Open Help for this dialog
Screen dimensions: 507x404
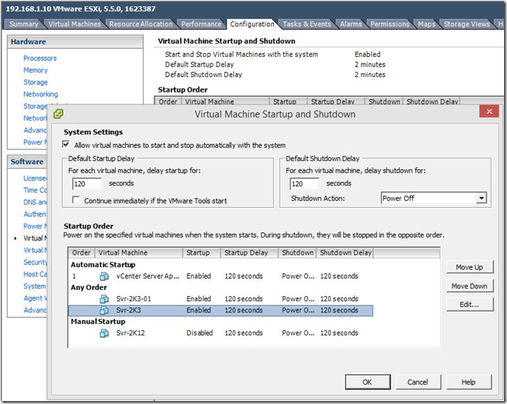pos(469,382)
